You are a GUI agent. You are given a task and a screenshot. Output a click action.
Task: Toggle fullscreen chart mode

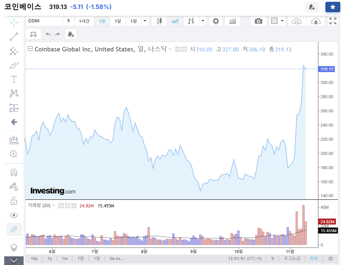click(x=333, y=21)
